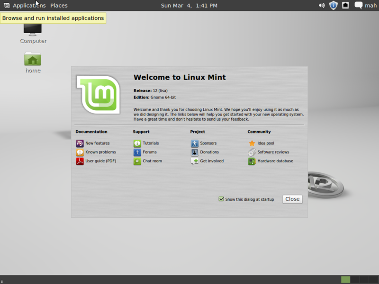The height and width of the screenshot is (284, 379).
Task: Open the User guide PDF icon
Action: [80, 161]
